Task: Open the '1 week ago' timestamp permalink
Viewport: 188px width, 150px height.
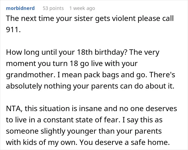Action: pos(82,8)
